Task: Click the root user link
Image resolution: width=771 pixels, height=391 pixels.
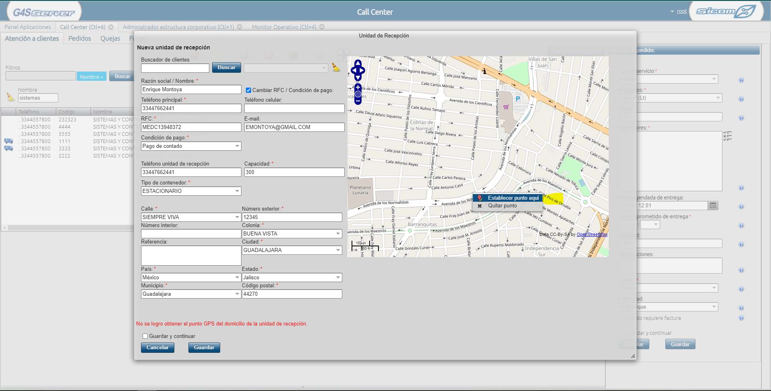Action: point(682,11)
